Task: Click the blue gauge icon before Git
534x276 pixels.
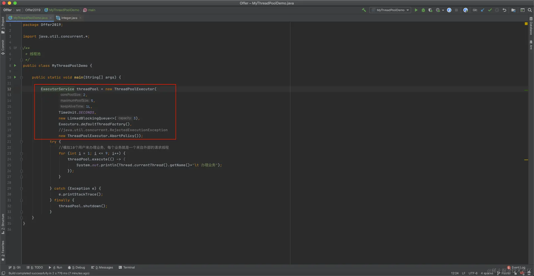Action: coord(466,10)
